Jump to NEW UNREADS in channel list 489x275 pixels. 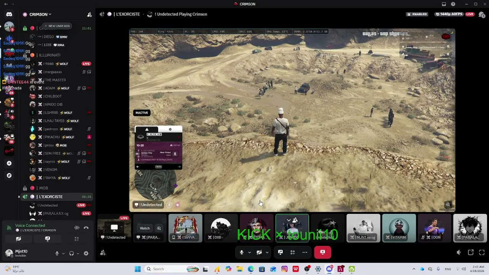coord(57,26)
